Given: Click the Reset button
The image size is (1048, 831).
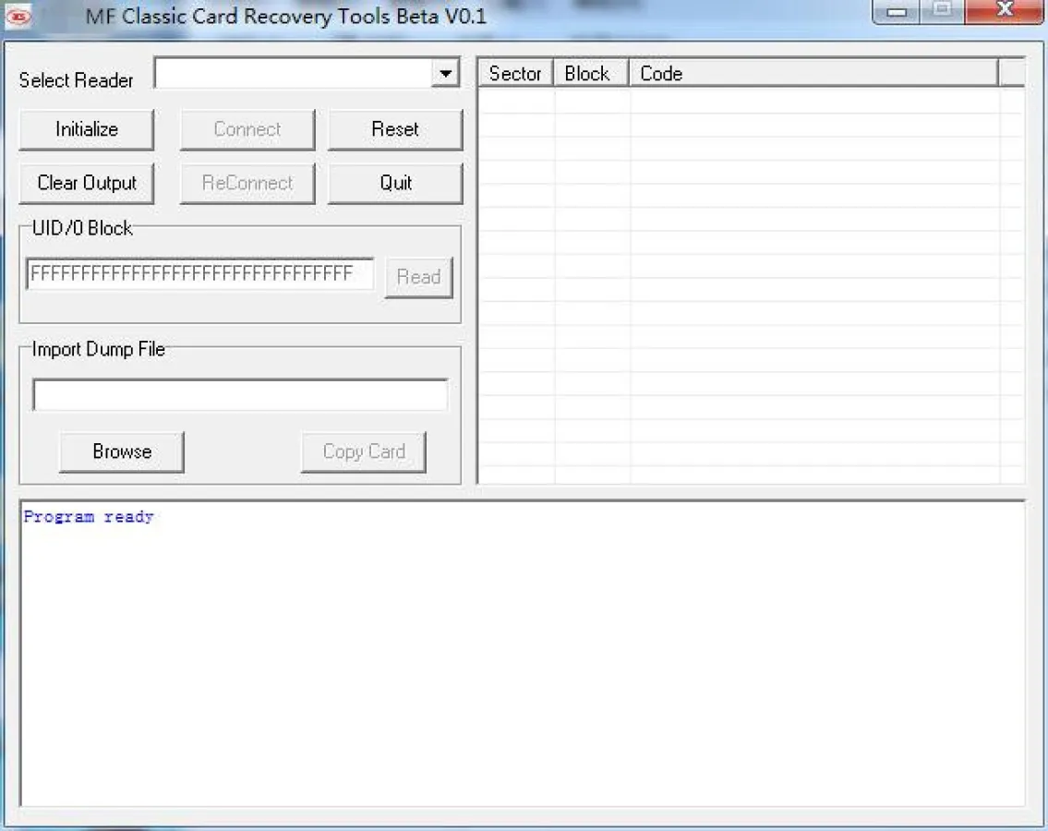Looking at the screenshot, I should [x=395, y=129].
